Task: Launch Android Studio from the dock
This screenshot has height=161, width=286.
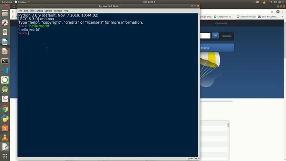Action: (5, 89)
